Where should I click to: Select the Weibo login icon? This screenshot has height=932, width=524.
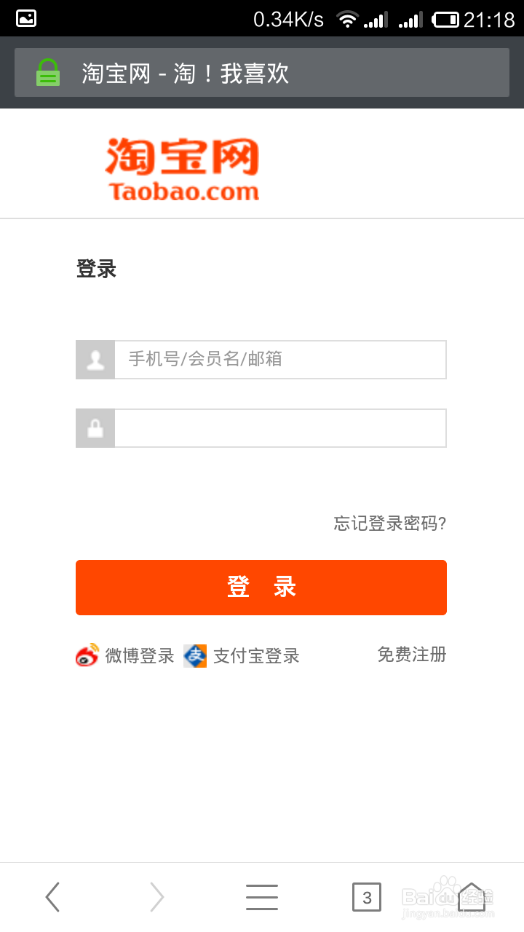[x=87, y=655]
